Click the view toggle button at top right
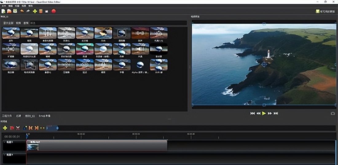The width and height of the screenshot is (338, 165). pos(325,11)
